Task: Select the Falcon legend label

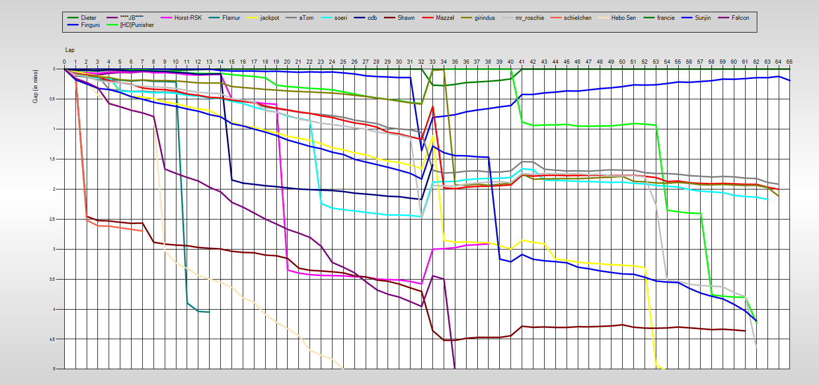Action: [x=740, y=18]
